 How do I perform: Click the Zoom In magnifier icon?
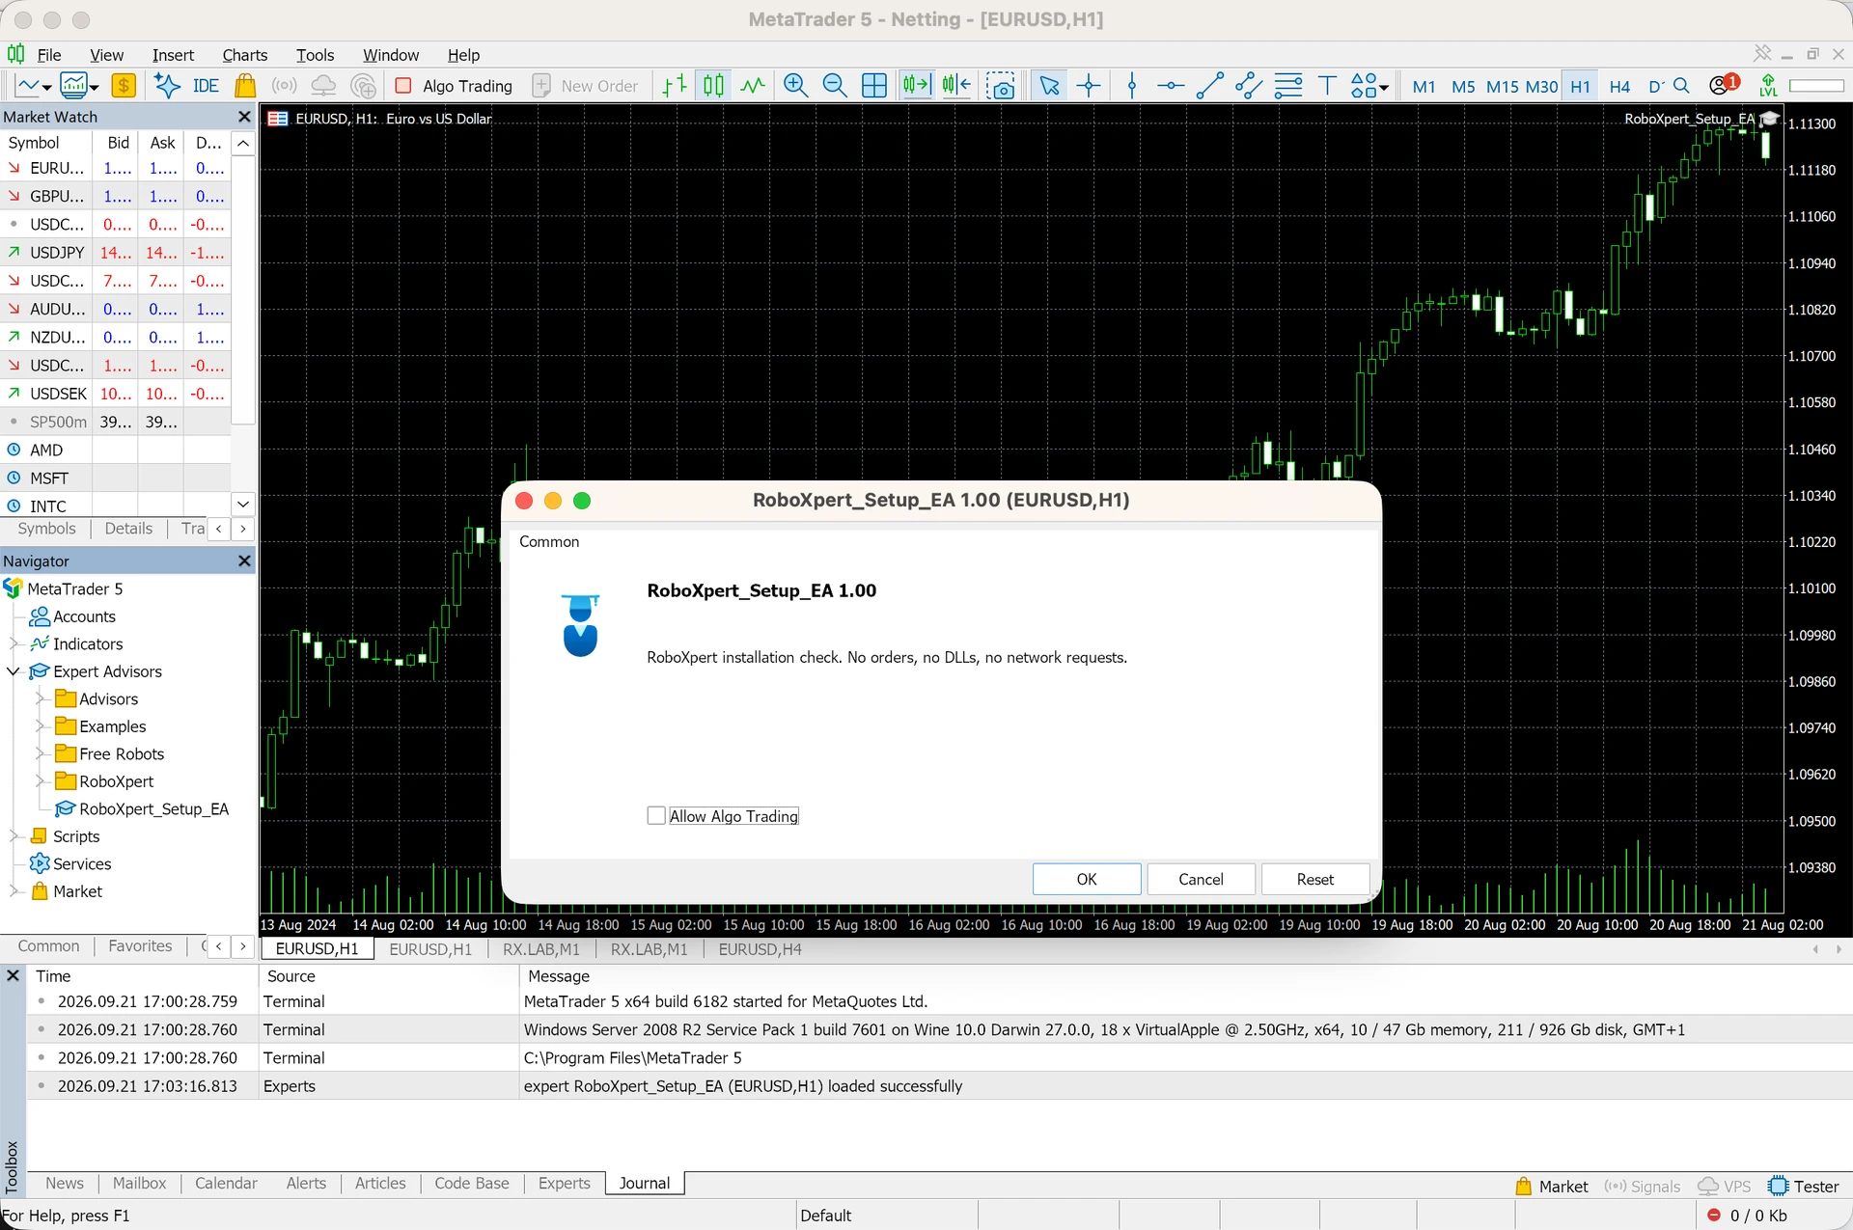point(795,86)
